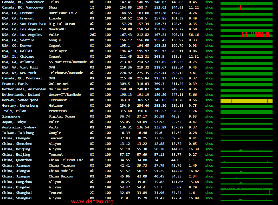Click 'show' for France Paris Online.net
This screenshot has height=205, width=278.
[x=209, y=84]
